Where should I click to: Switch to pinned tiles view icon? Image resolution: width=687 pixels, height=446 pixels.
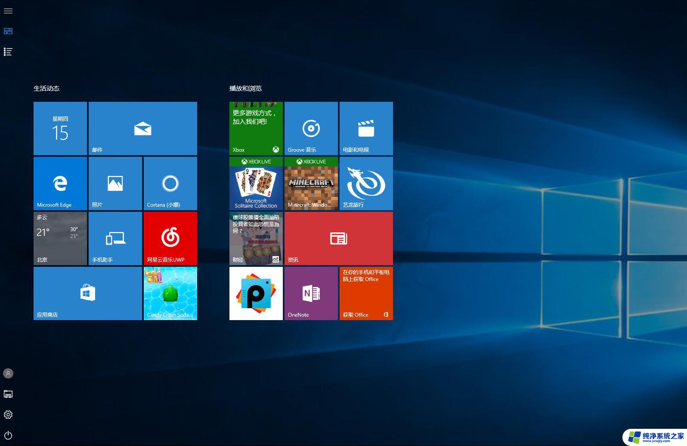8,31
